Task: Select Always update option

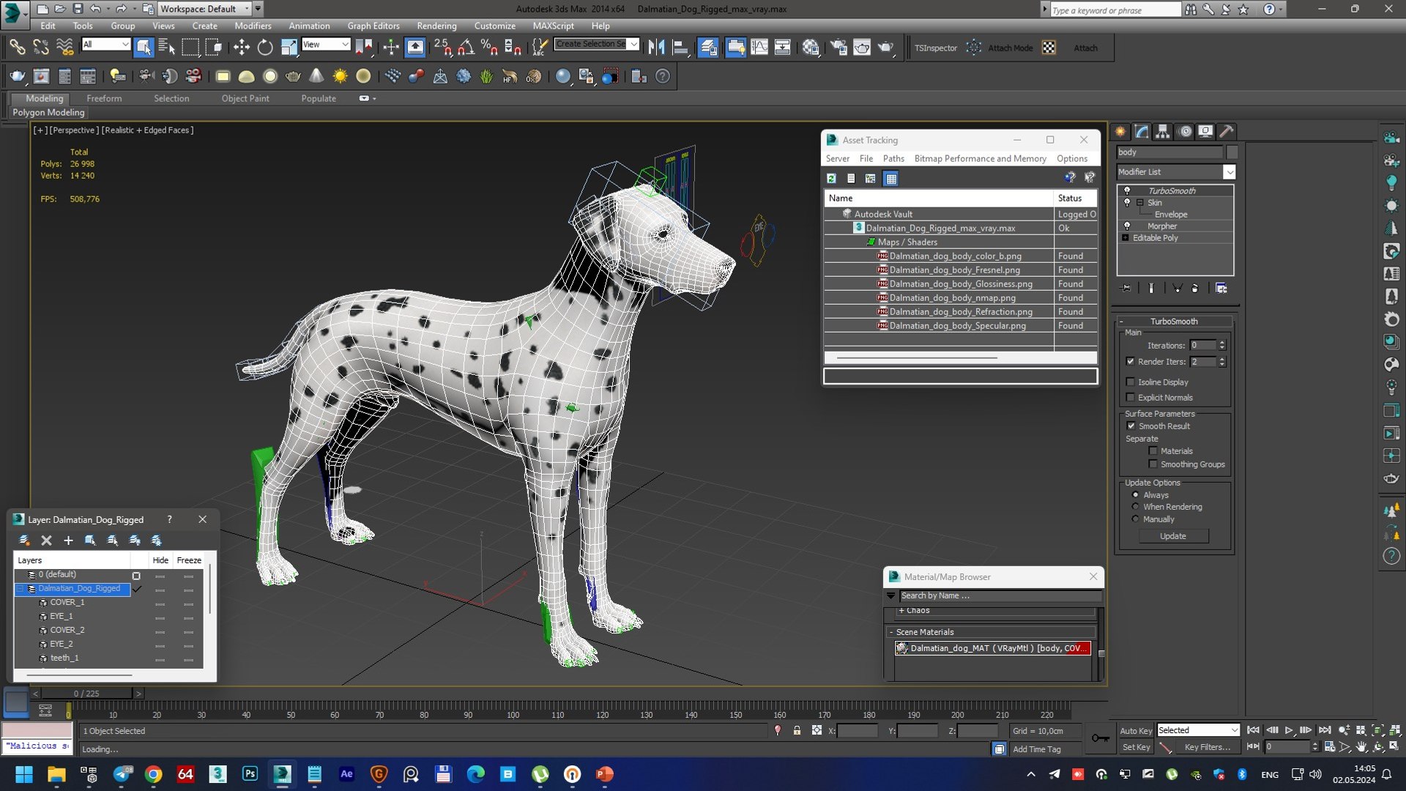Action: tap(1136, 495)
